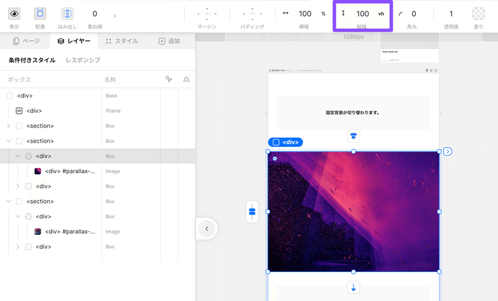Select the レスポンシブ sub-tab

[x=83, y=60]
